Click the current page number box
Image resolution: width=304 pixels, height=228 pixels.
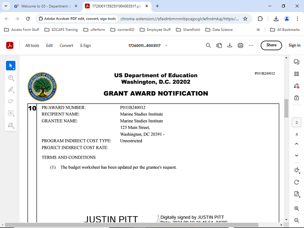point(296,123)
